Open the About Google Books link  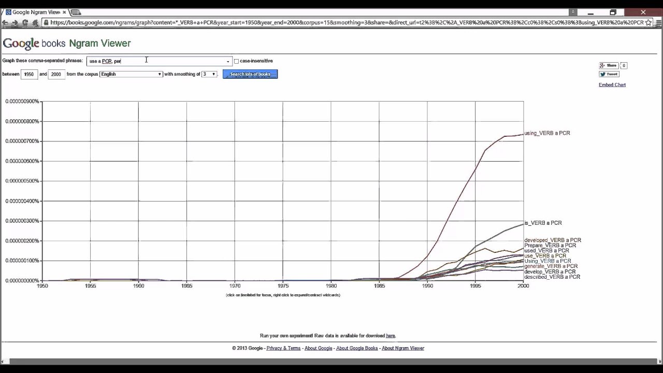click(357, 348)
